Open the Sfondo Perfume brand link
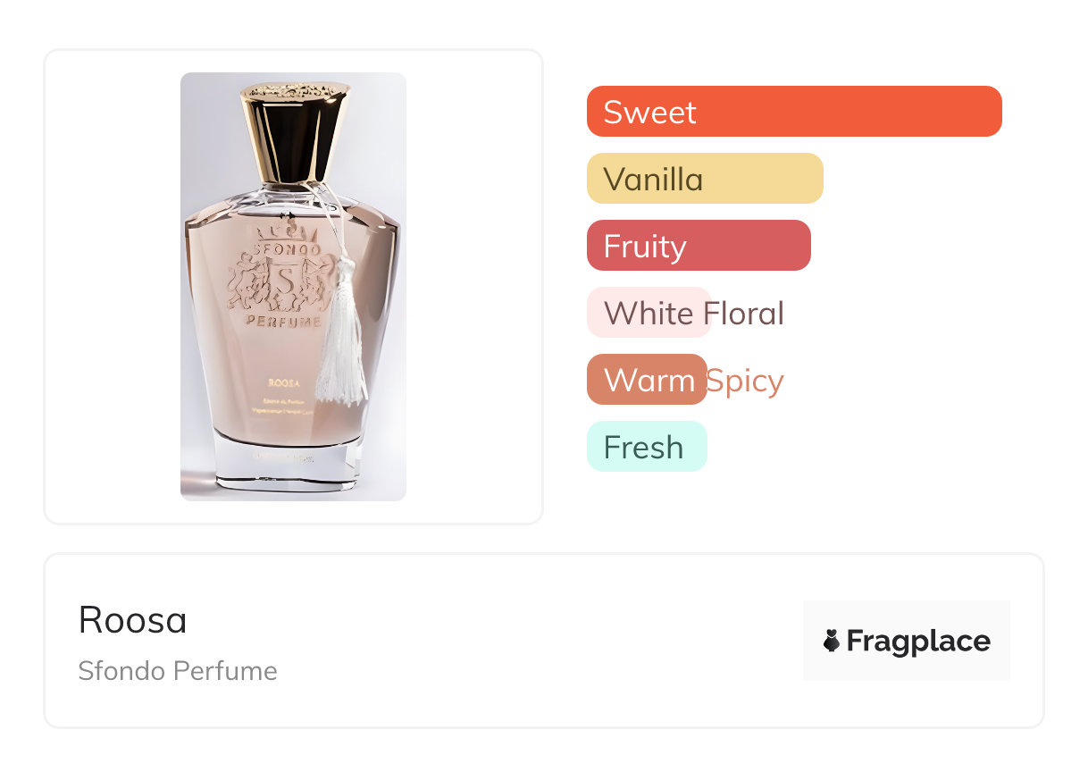The image size is (1088, 772). click(x=177, y=671)
